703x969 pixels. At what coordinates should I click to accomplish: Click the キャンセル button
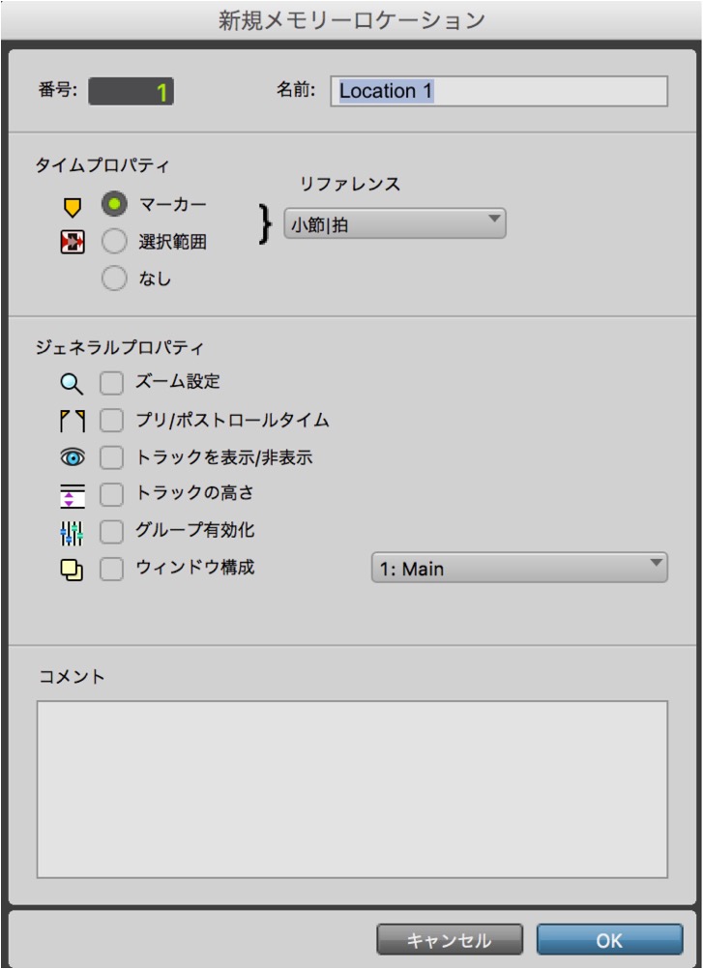click(x=449, y=940)
